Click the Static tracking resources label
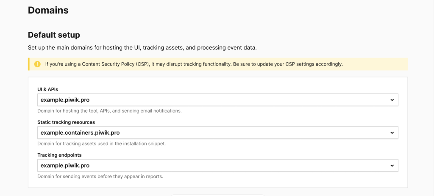434x196 pixels. 66,122
